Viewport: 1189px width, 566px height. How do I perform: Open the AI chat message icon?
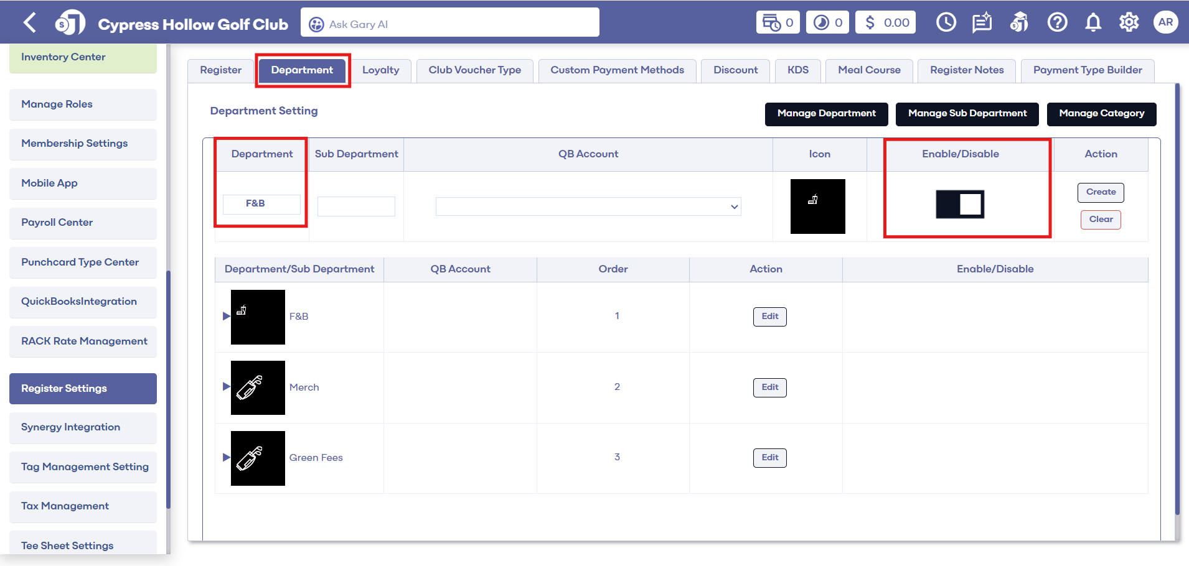coord(982,23)
